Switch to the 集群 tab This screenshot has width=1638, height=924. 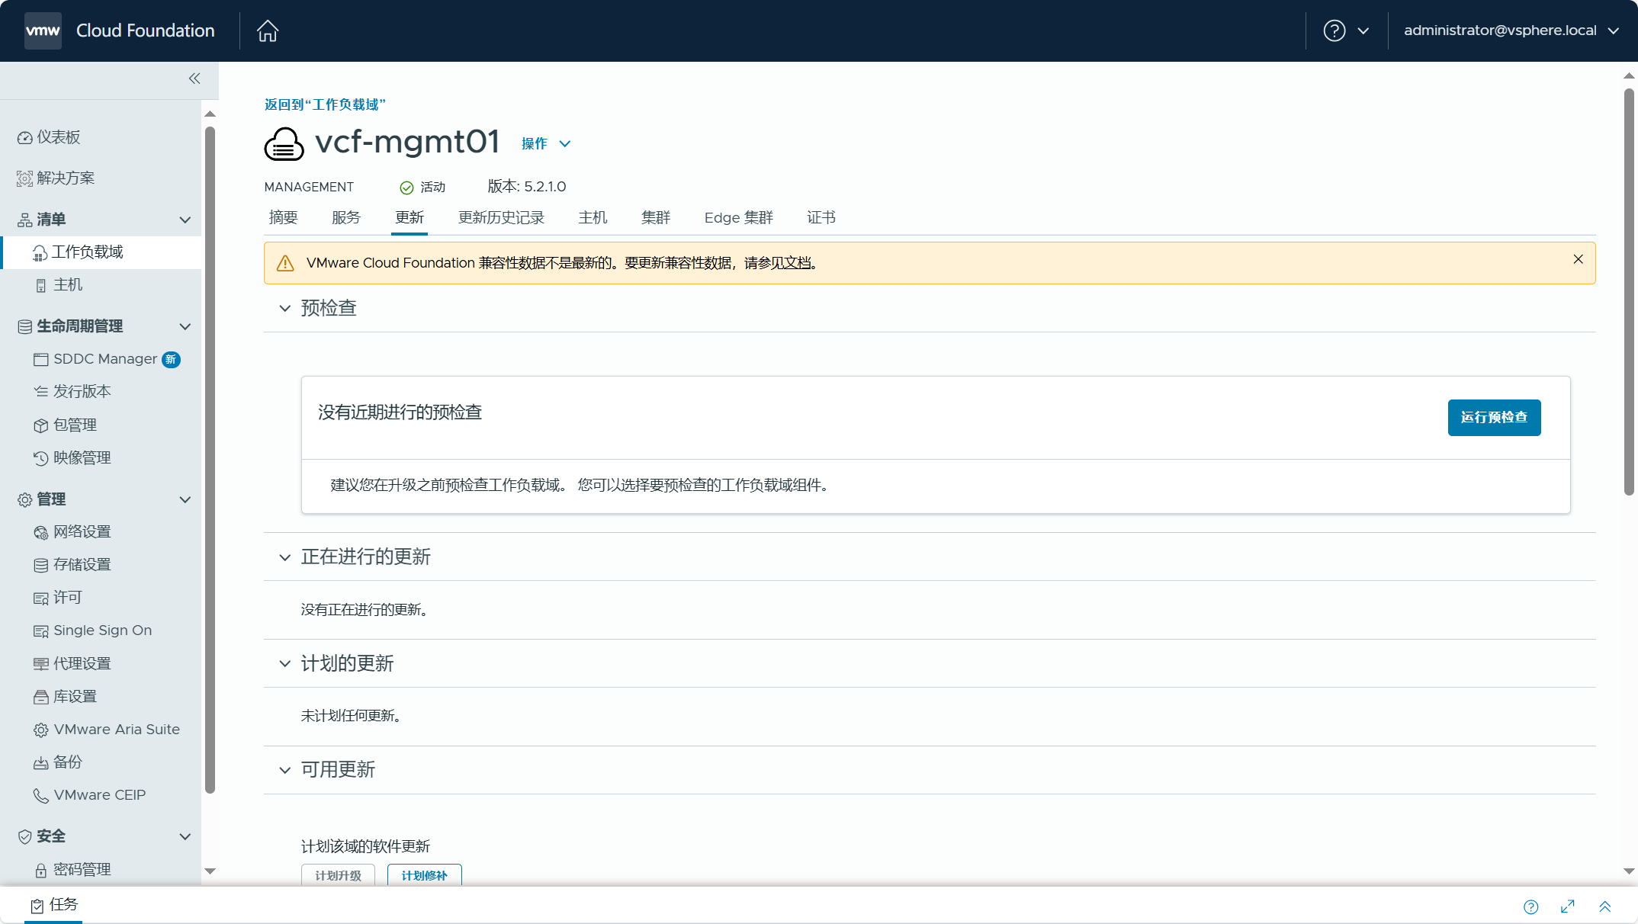(x=656, y=218)
